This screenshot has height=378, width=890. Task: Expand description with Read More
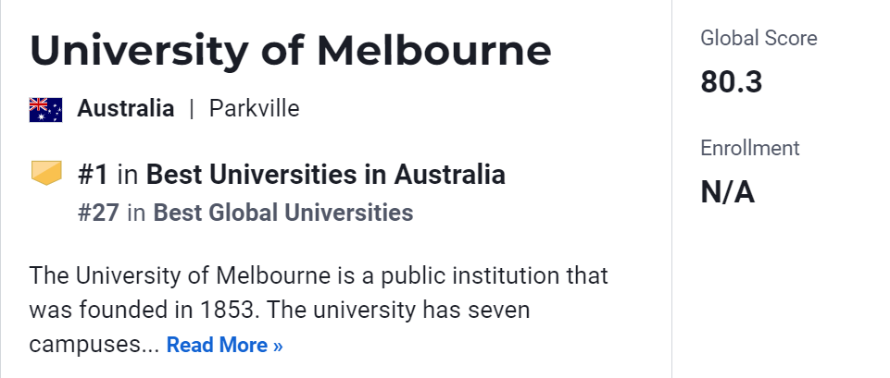tap(224, 346)
